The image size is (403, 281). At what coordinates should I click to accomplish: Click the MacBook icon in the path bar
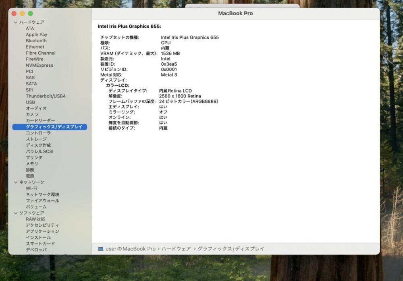point(100,249)
